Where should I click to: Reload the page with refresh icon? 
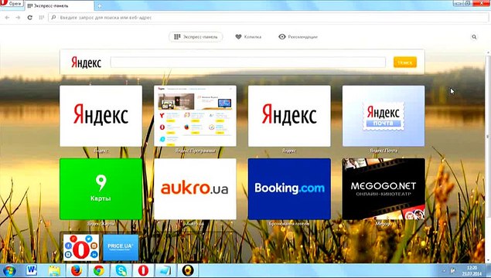[x=29, y=18]
